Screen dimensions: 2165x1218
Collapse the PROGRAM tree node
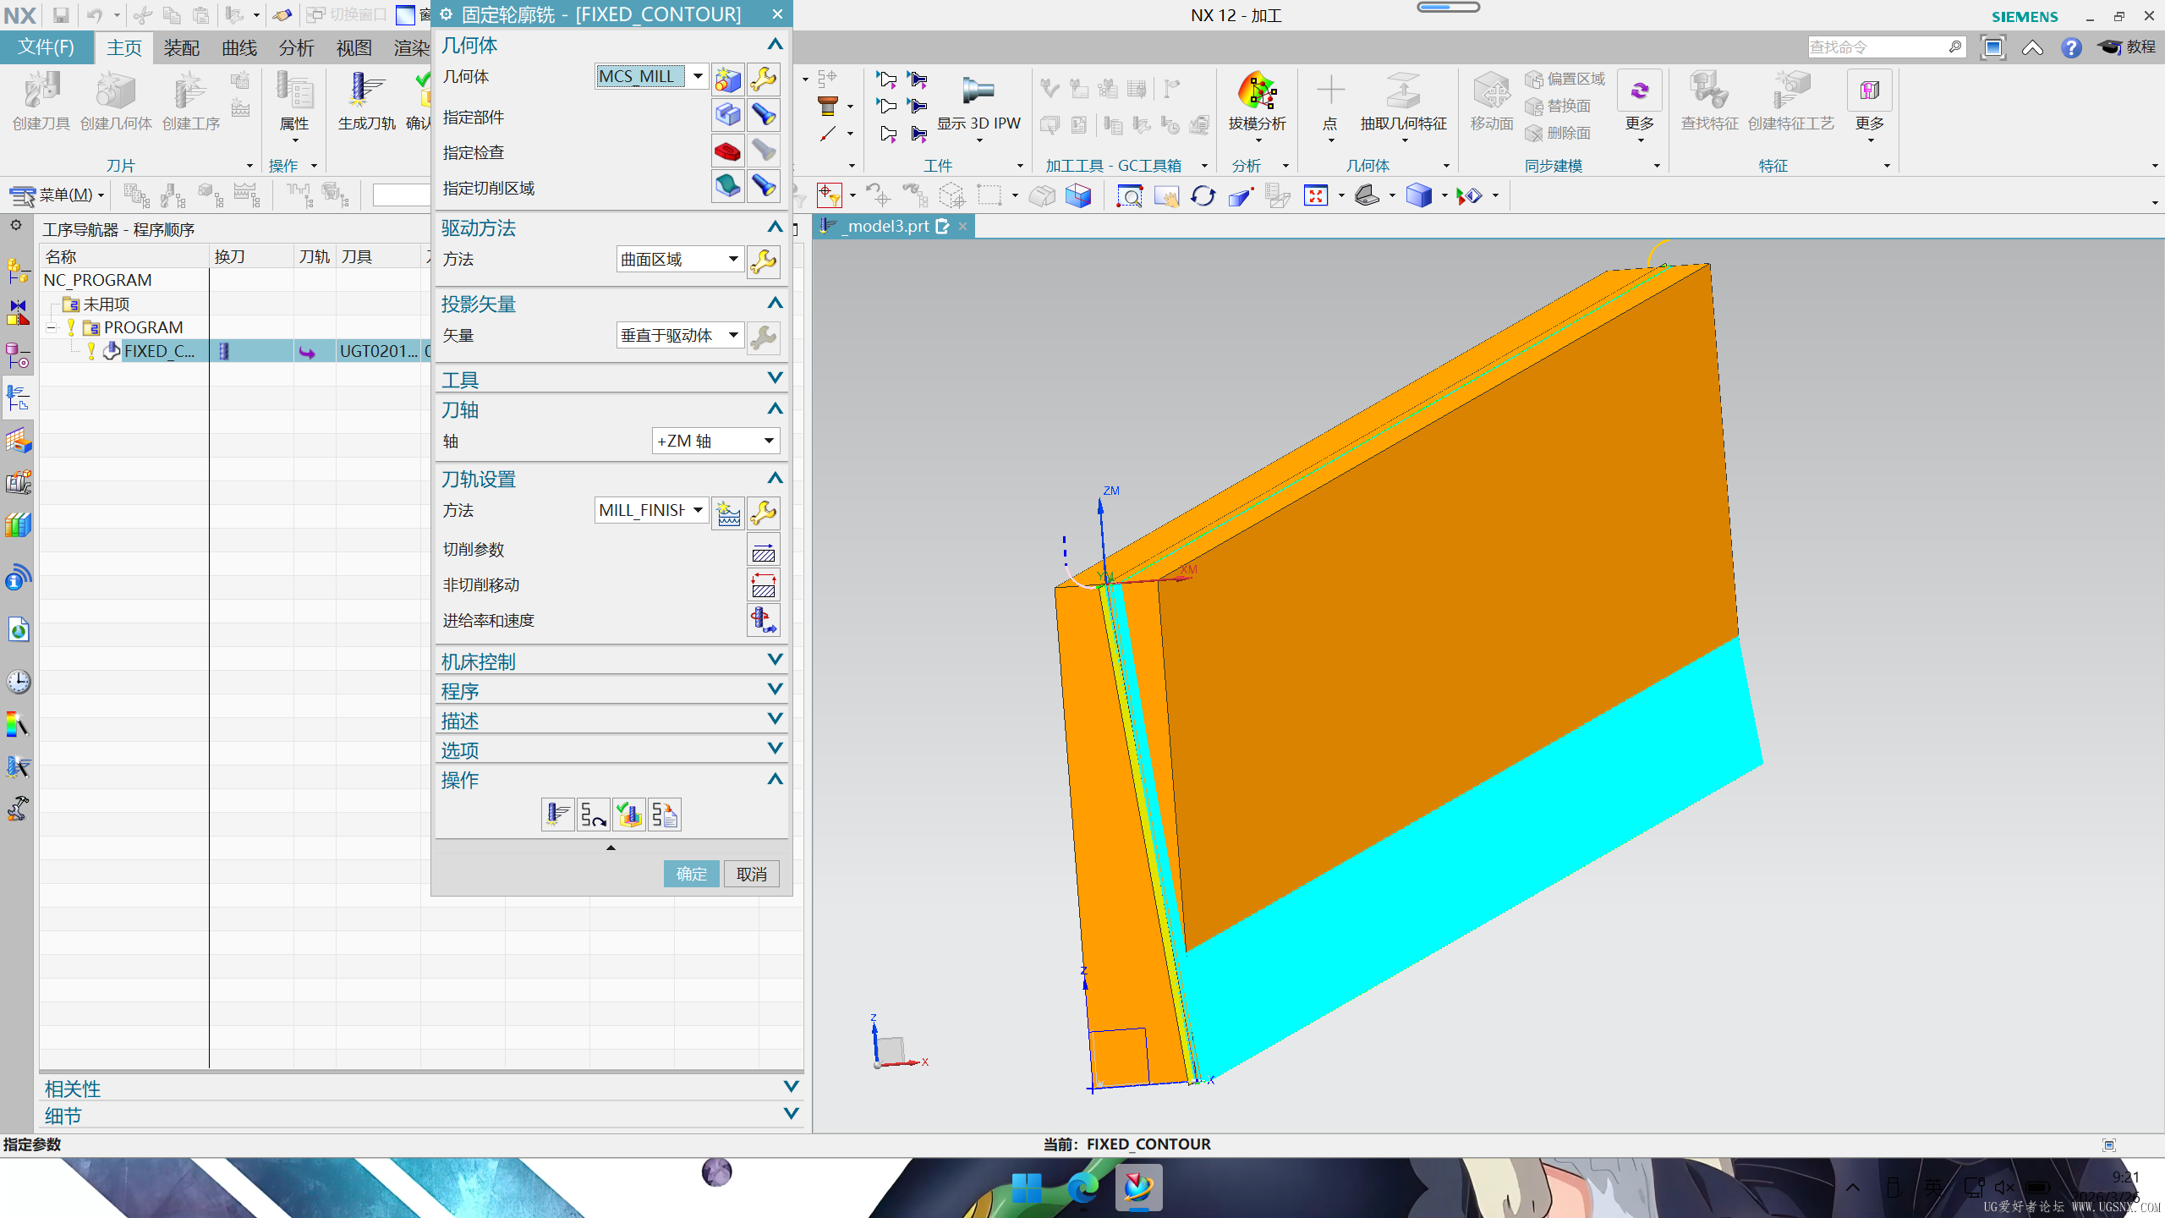coord(52,327)
